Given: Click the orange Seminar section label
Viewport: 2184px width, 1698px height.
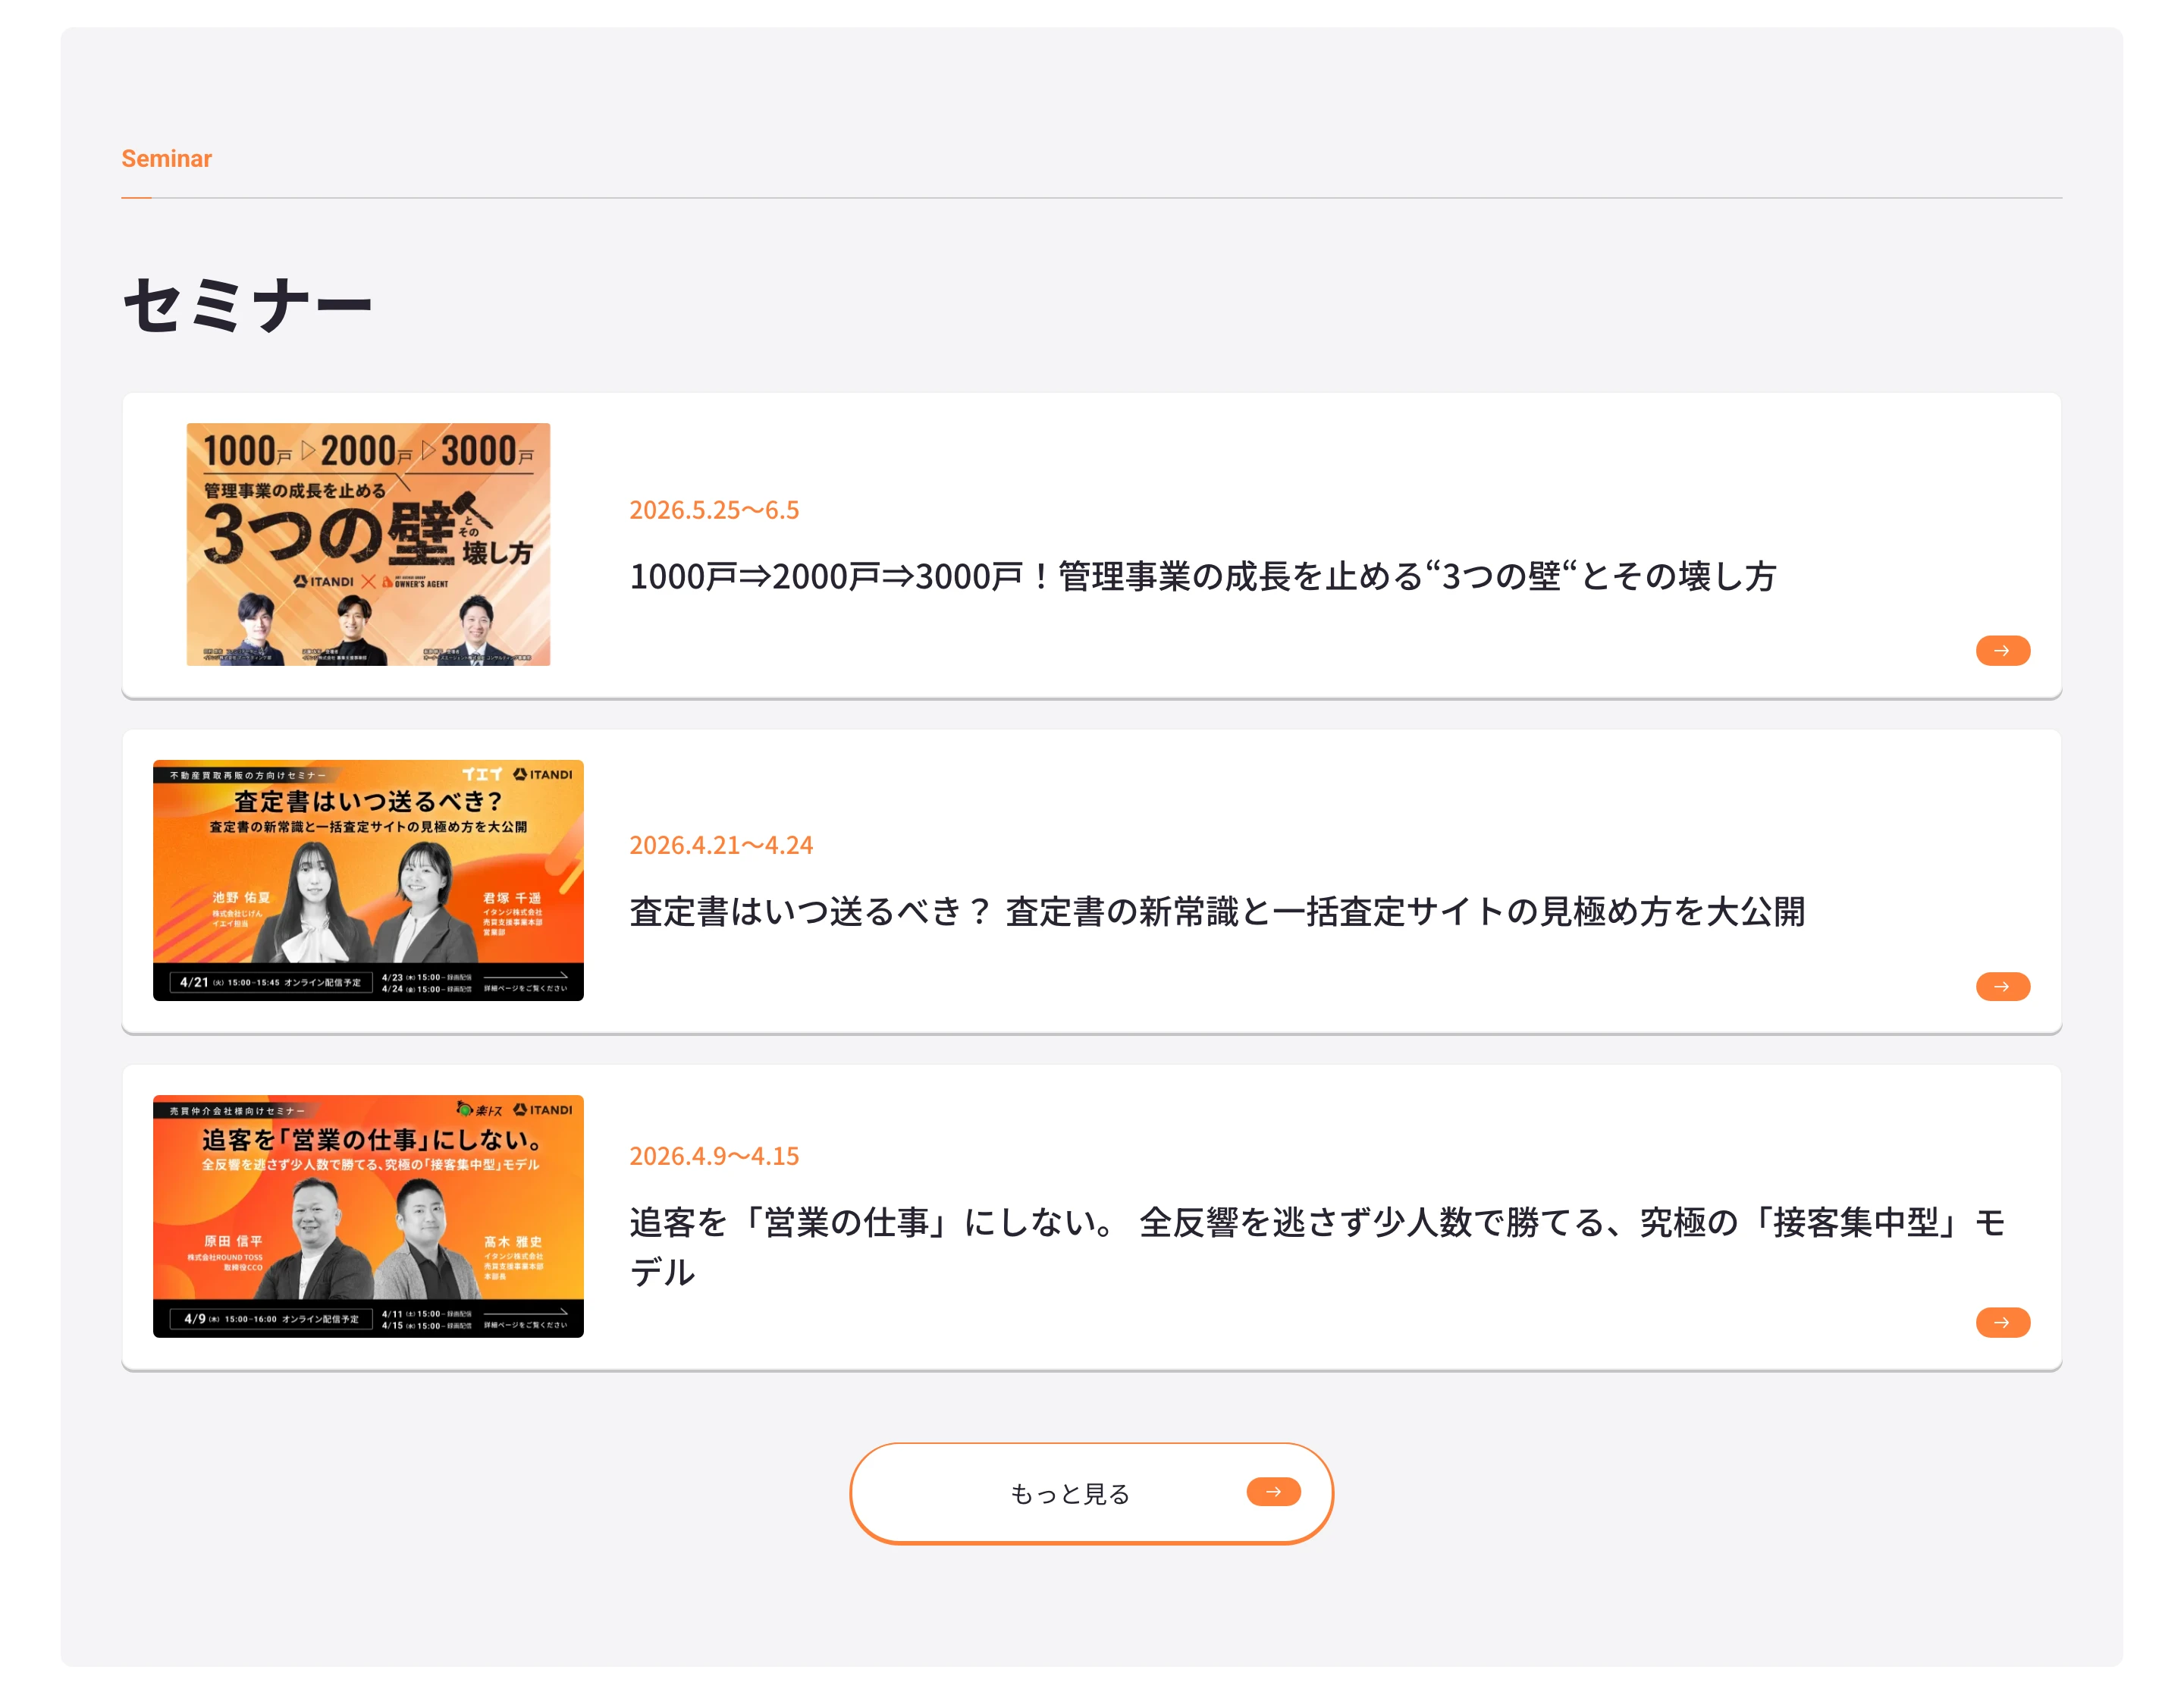Looking at the screenshot, I should [166, 158].
